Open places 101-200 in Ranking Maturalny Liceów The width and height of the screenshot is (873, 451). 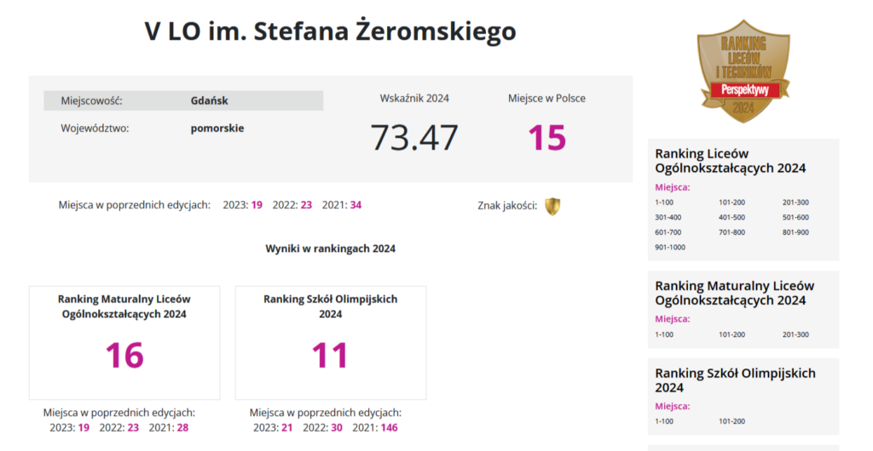point(732,334)
